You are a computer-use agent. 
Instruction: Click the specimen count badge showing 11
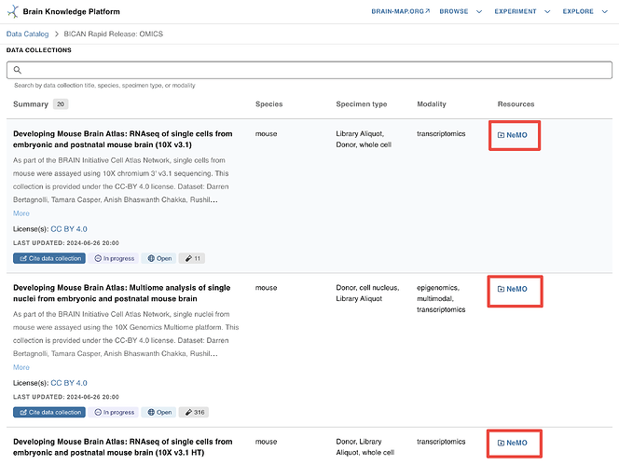(192, 258)
